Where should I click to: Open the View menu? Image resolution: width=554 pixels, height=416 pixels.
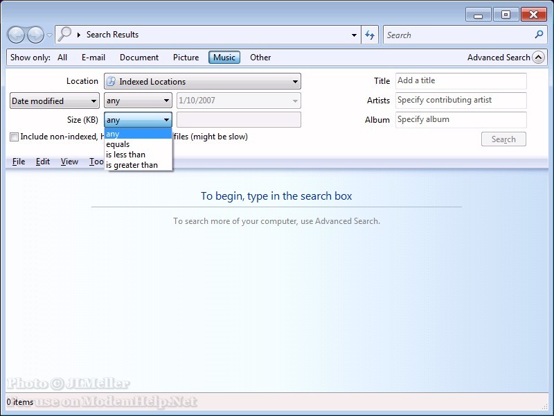[69, 162]
